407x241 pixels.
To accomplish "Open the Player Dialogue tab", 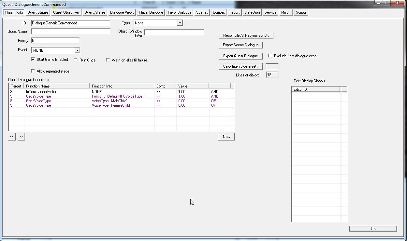I will pos(151,12).
